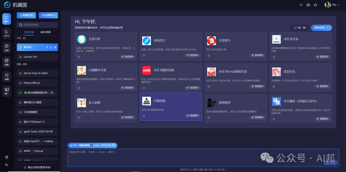Open the GPT-4 Turbo model selector
This screenshot has width=346, height=172.
point(92,145)
